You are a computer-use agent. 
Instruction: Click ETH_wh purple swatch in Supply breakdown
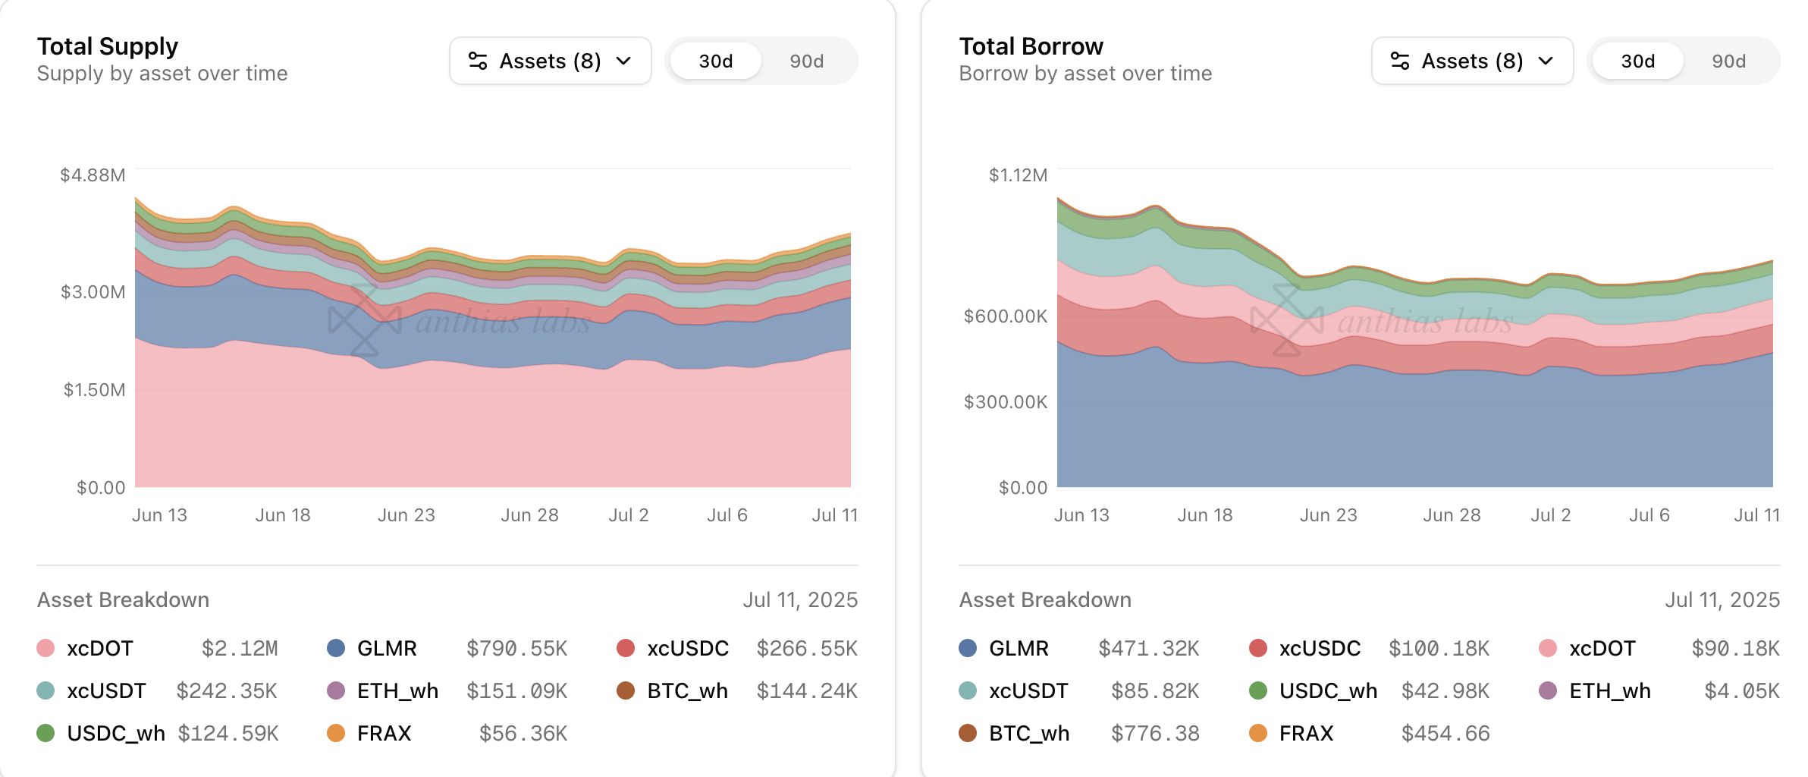336,690
